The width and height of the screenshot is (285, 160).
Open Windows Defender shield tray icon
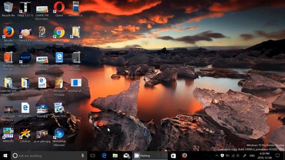[x=222, y=156]
